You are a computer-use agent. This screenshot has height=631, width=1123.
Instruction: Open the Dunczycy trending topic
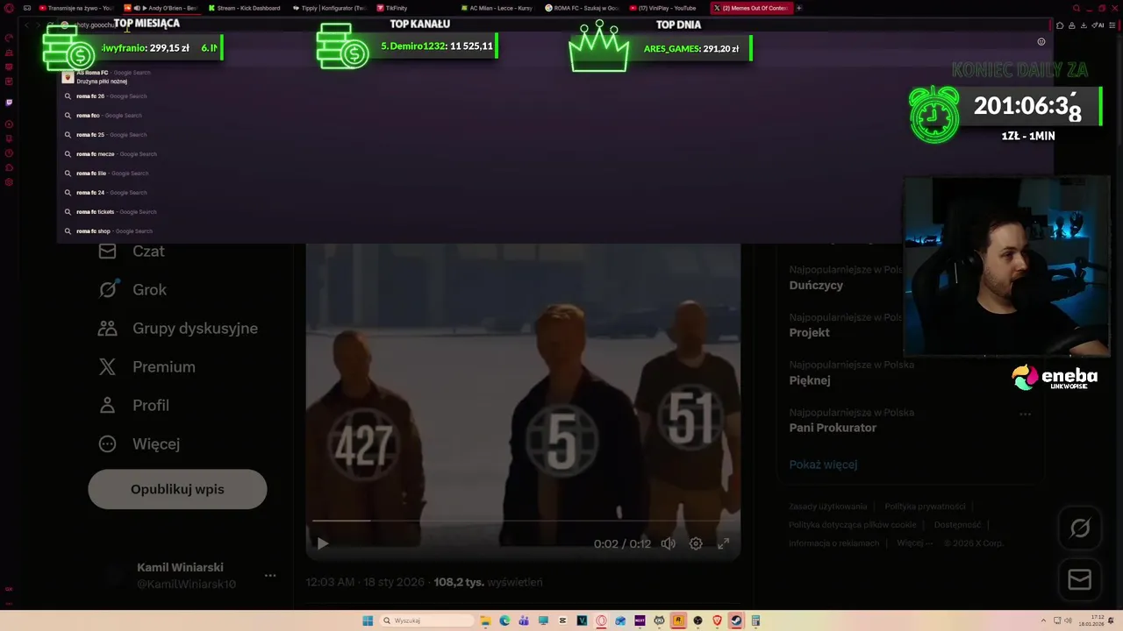[x=816, y=286]
